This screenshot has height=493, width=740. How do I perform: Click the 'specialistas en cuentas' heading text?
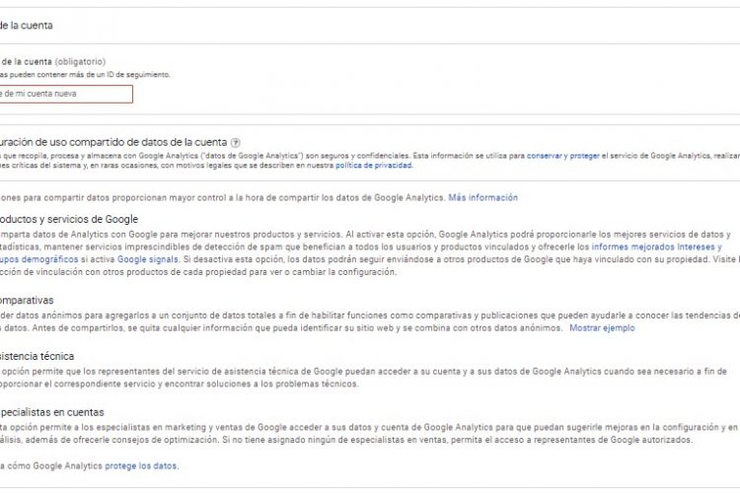click(52, 412)
